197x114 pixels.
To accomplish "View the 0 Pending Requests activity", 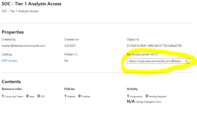I will 156,96.
